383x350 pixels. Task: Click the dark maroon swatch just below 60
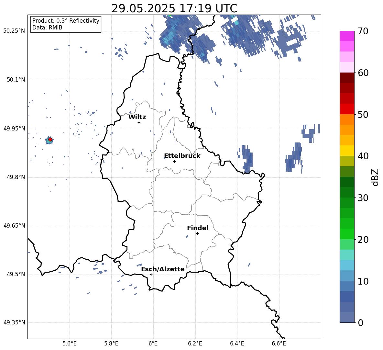[347, 78]
